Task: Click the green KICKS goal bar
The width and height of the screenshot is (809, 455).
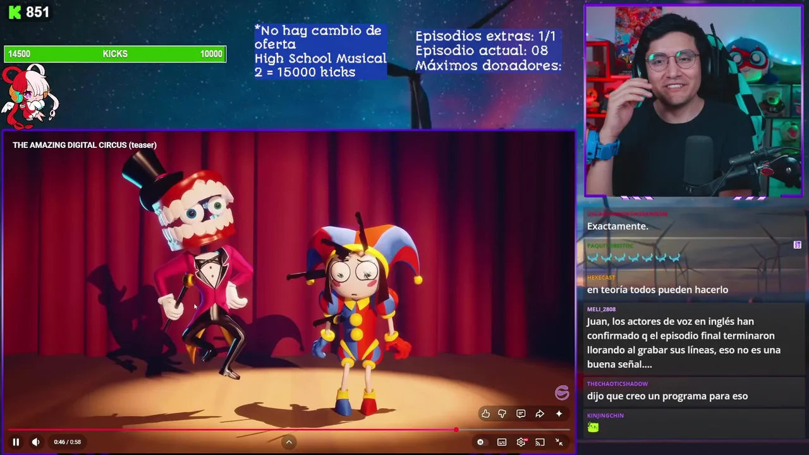Action: (115, 54)
